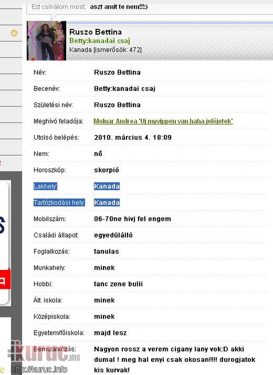
Task: Click 'Kanada' value beside Tartózkodási hely
Action: [107, 202]
